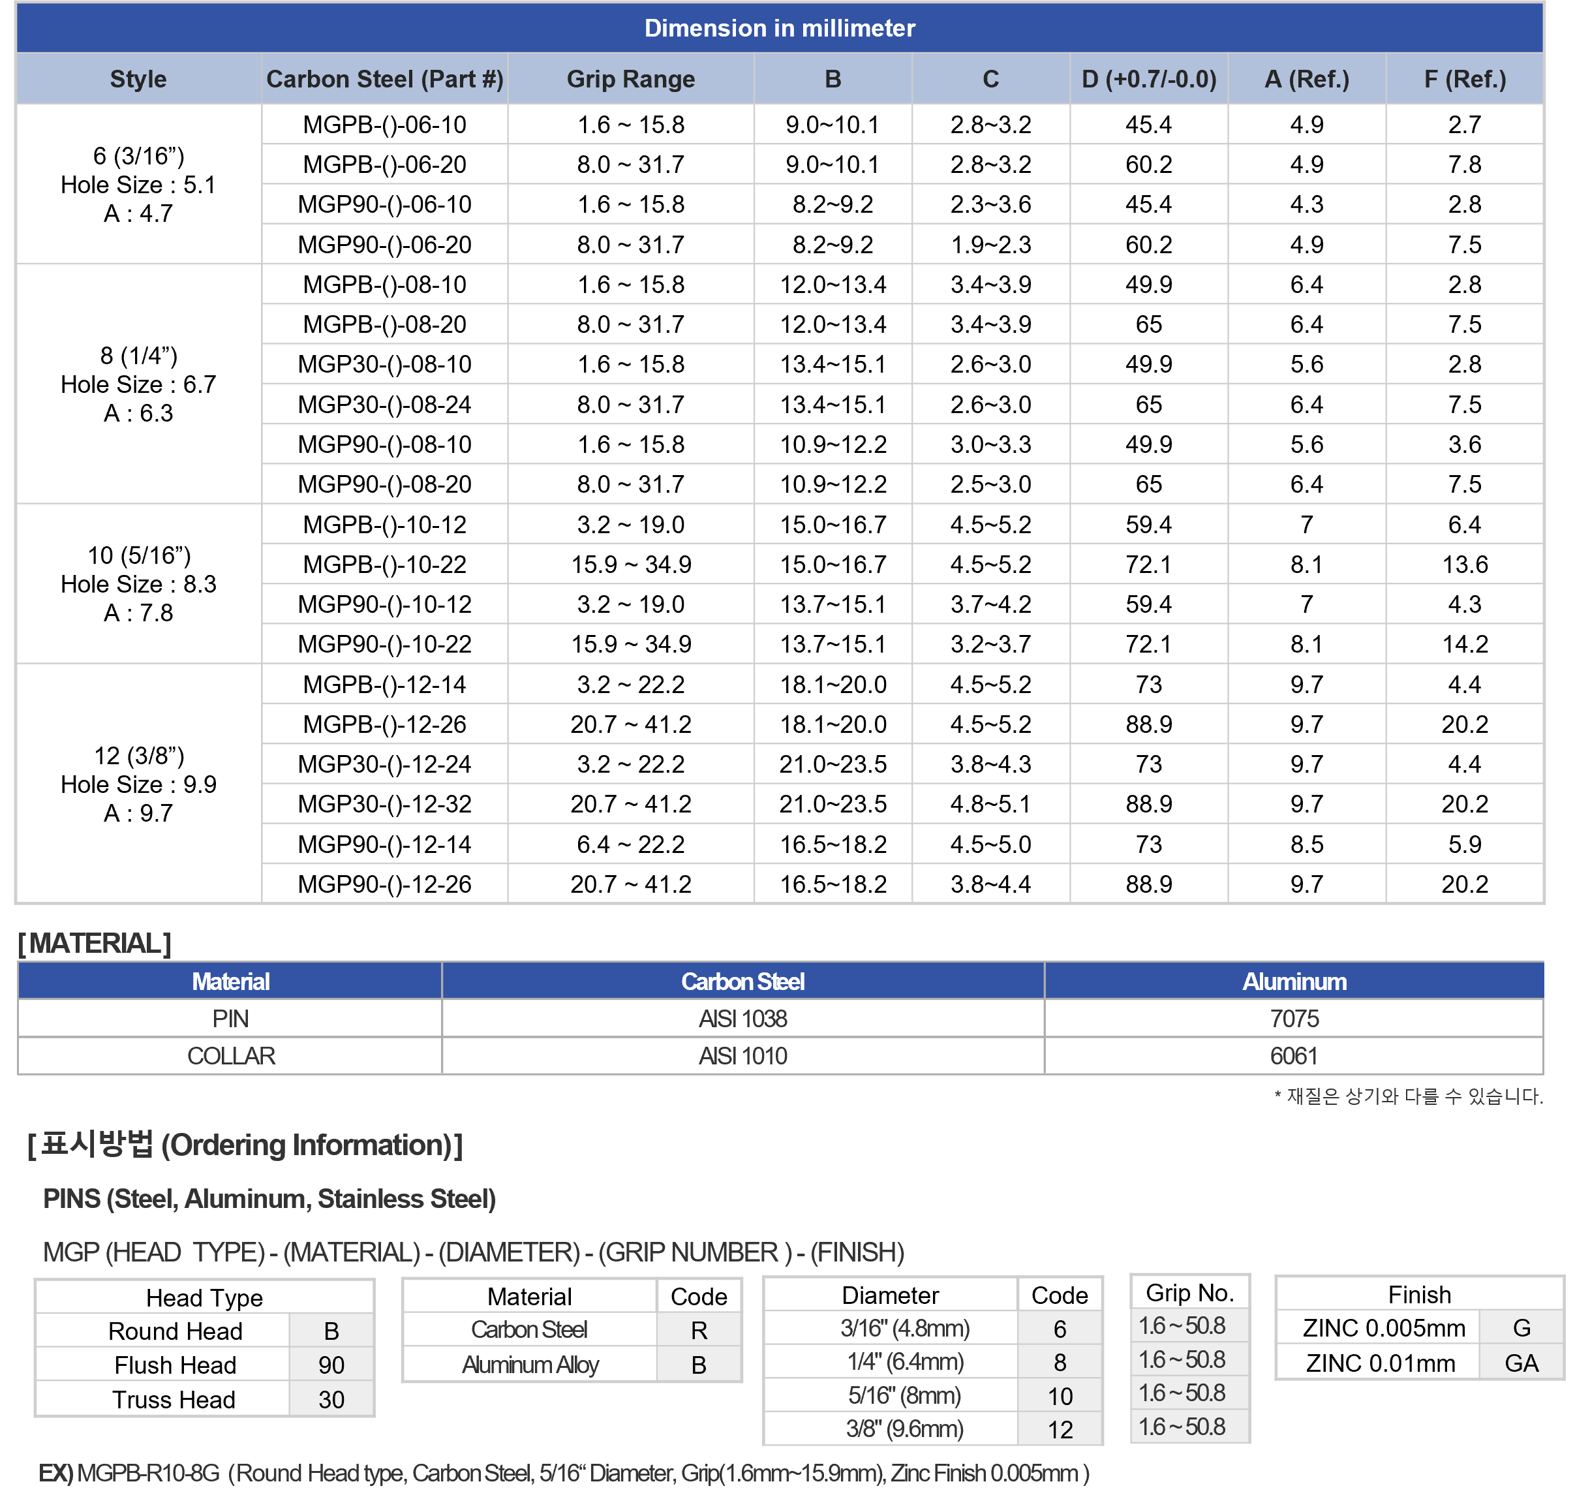
Task: Select part number MGP90-()-06-10
Action: 385,205
